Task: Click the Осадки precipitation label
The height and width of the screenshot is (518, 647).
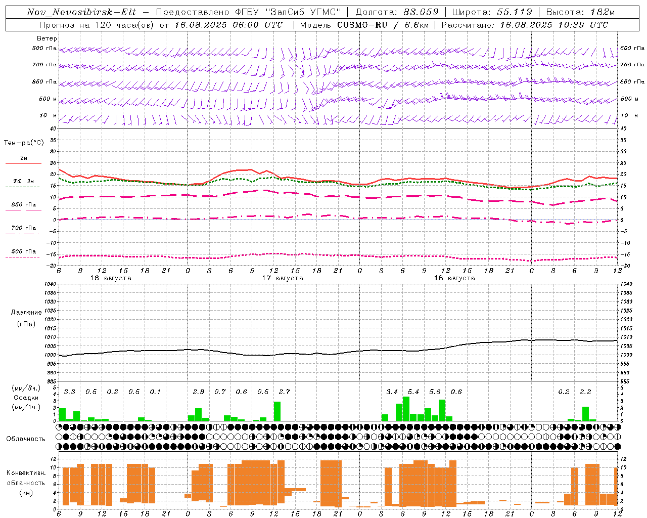Action: (x=26, y=398)
